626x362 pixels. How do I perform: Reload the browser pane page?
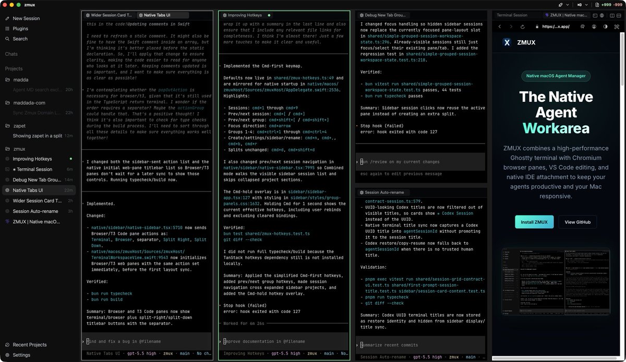click(x=523, y=27)
